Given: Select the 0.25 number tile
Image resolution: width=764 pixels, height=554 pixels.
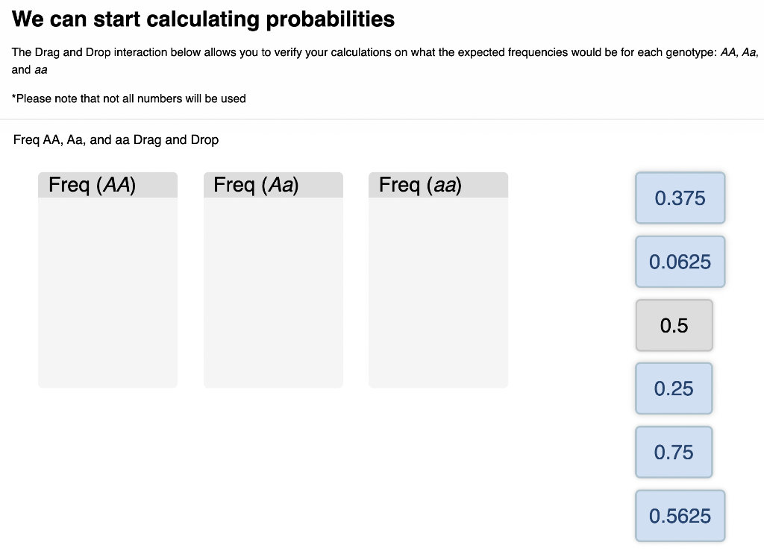Looking at the screenshot, I should click(674, 388).
